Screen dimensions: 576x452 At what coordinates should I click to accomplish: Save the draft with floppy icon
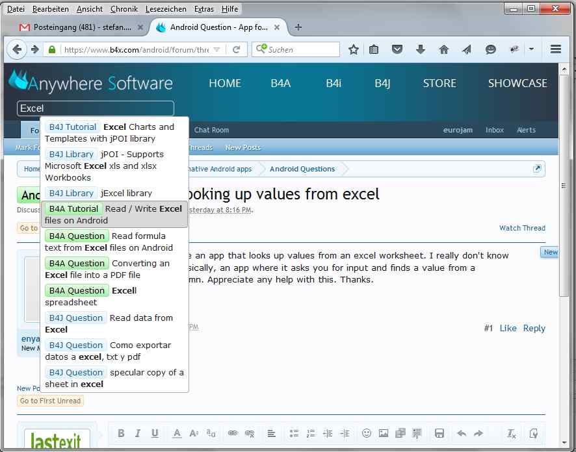(x=439, y=433)
